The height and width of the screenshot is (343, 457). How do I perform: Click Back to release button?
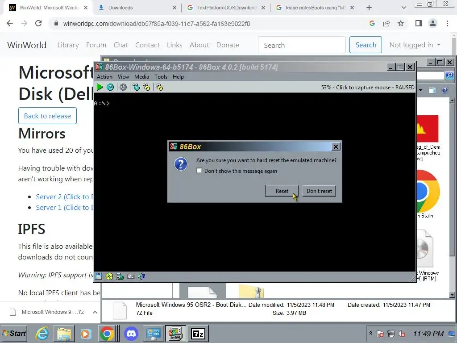[47, 116]
